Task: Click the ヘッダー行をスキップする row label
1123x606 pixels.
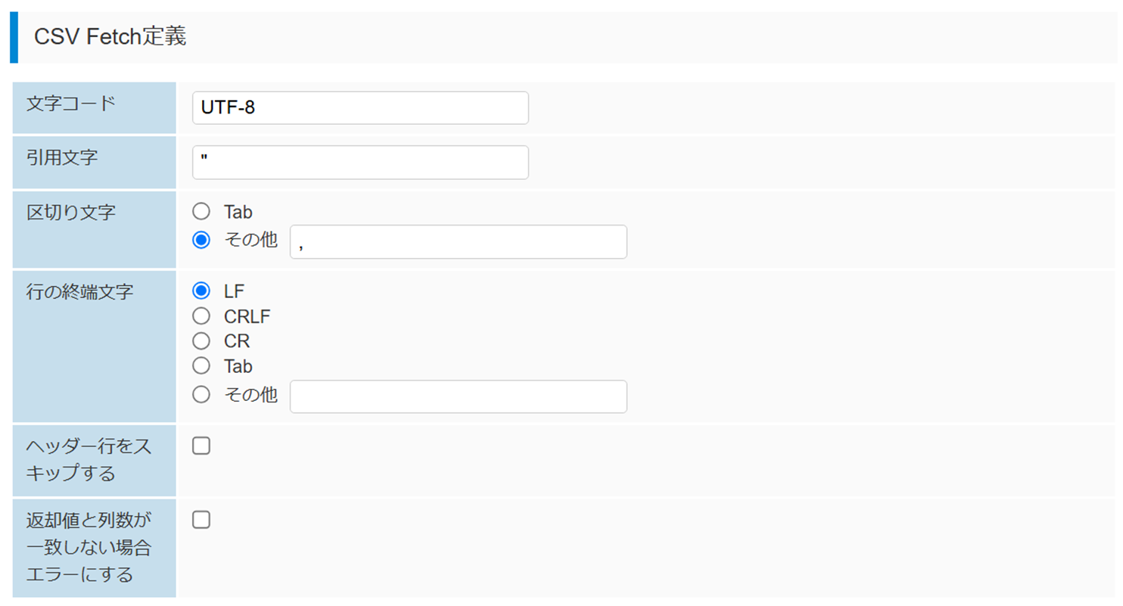Action: [89, 460]
